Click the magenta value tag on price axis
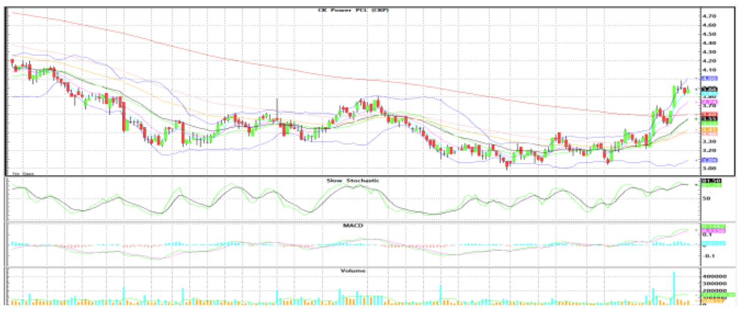This screenshot has height=314, width=746. (x=708, y=102)
